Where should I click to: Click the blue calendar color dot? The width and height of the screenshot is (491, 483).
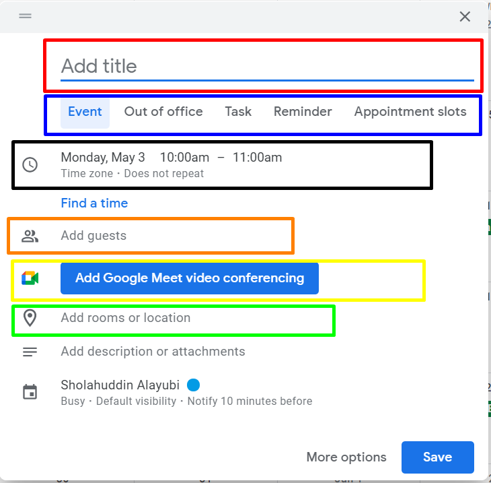point(193,385)
